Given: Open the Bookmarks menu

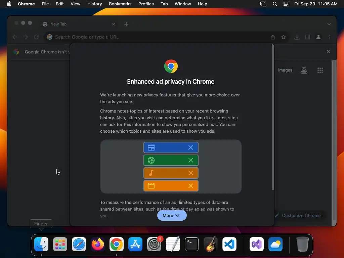Looking at the screenshot, I should point(120,4).
